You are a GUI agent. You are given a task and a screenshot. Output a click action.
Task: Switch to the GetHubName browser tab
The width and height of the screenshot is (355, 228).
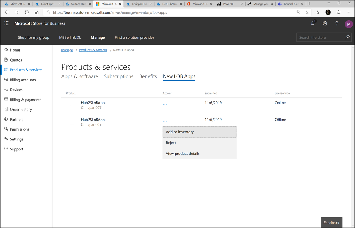tap(170, 4)
